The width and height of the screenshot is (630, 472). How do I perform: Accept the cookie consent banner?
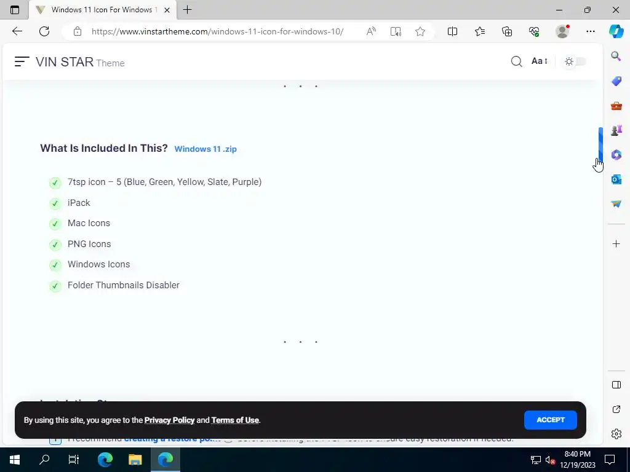551,420
